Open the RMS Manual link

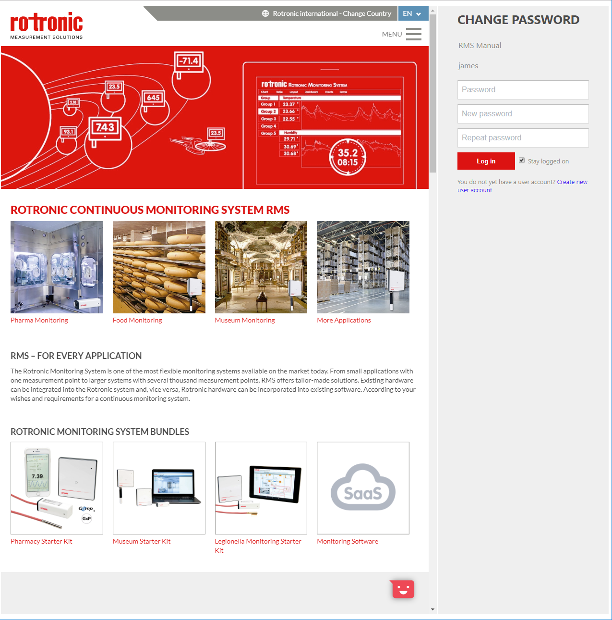click(x=480, y=46)
